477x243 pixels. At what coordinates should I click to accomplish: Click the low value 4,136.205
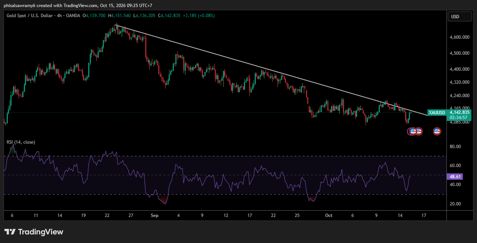point(146,16)
